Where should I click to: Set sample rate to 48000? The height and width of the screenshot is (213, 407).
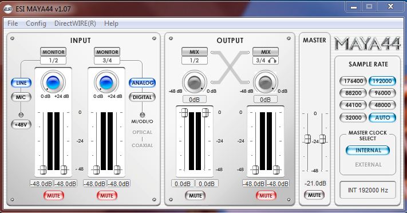pyautogui.click(x=382, y=105)
